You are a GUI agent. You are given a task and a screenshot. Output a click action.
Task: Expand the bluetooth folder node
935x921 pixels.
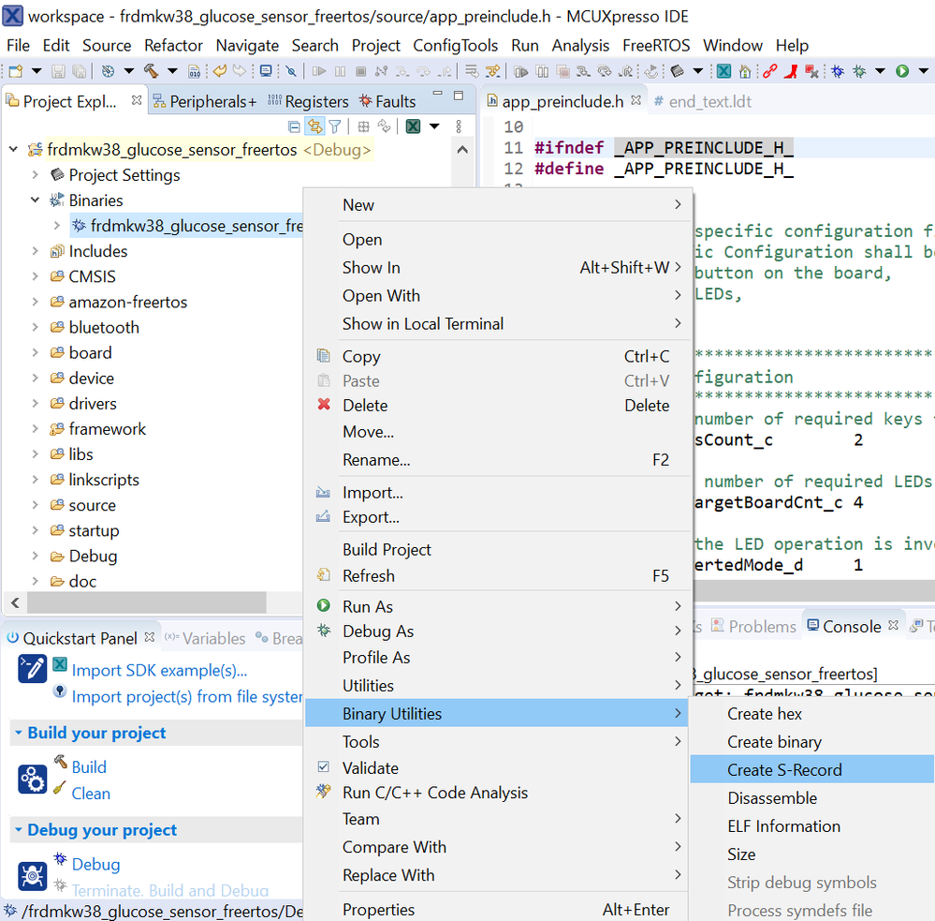tap(36, 327)
